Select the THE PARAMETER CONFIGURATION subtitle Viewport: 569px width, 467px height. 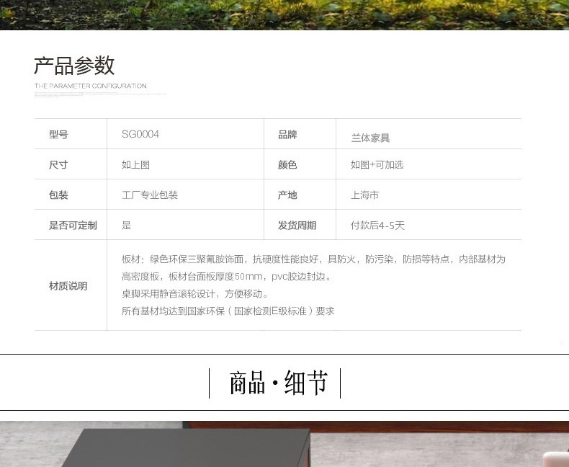point(90,86)
